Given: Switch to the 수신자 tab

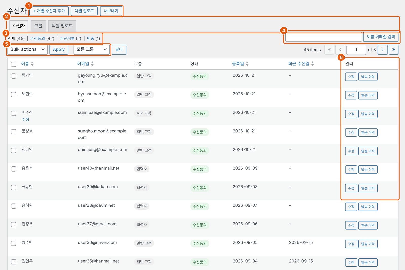Looking at the screenshot, I should coord(19,26).
